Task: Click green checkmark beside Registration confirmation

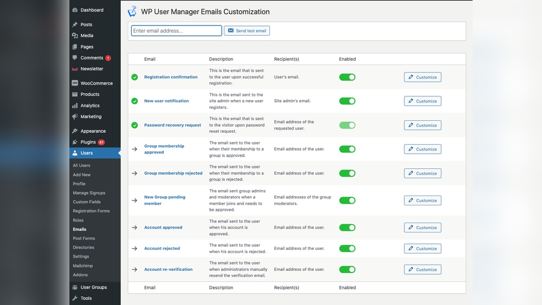Action: pyautogui.click(x=134, y=77)
